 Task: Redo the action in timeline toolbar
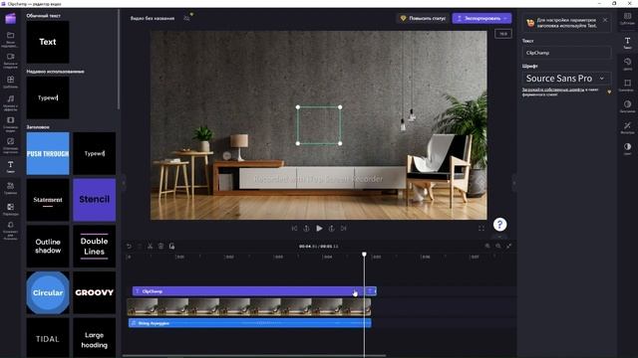tap(140, 246)
